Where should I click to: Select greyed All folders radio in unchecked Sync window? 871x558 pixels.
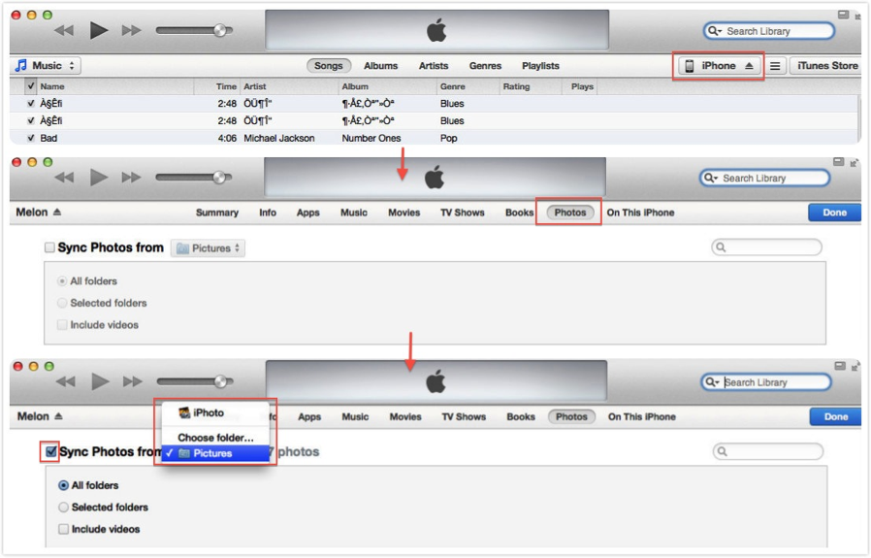[62, 281]
